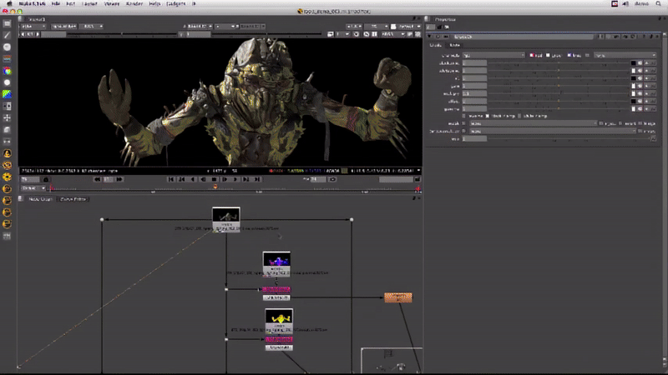Toggle the green channel checkbox

tap(549, 55)
